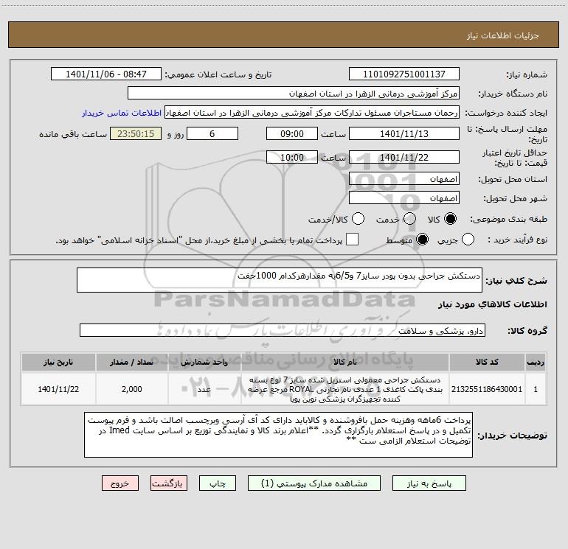This screenshot has width=568, height=549.
Task: Click product code 2132551186430001 cell
Action: [487, 389]
